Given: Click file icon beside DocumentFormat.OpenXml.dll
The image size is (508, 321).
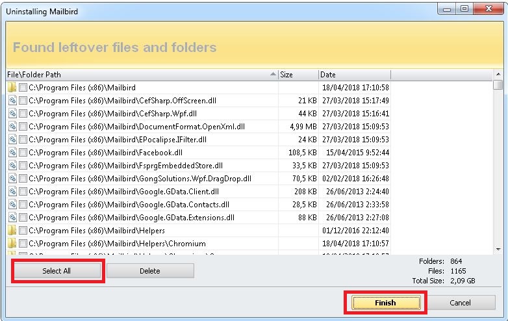Looking at the screenshot, I should [x=12, y=126].
